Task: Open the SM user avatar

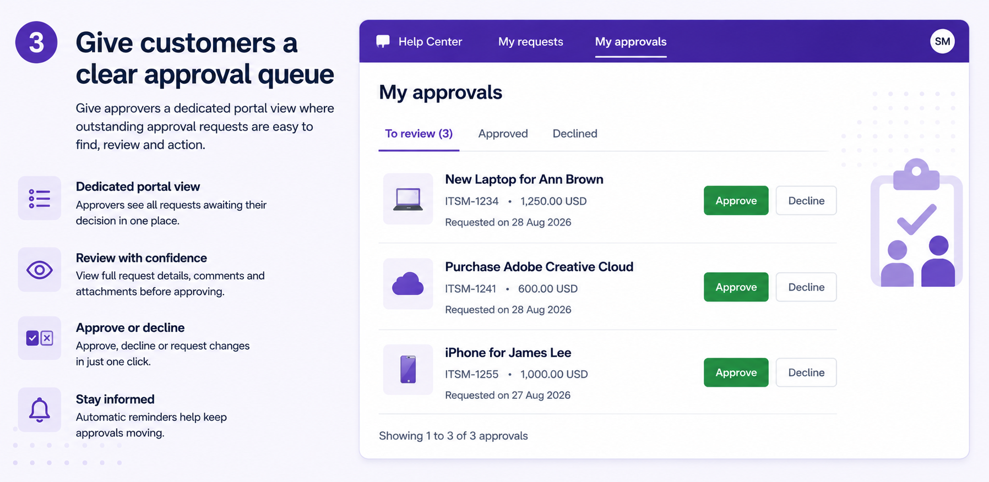Action: pos(942,41)
